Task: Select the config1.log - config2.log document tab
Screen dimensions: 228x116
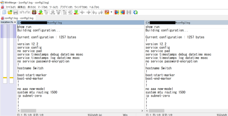Action: [18, 18]
